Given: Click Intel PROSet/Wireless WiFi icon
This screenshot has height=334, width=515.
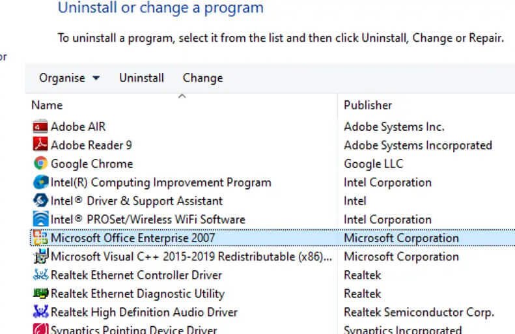Looking at the screenshot, I should 40,219.
